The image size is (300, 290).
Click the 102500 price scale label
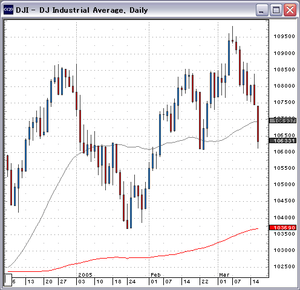coord(284,266)
